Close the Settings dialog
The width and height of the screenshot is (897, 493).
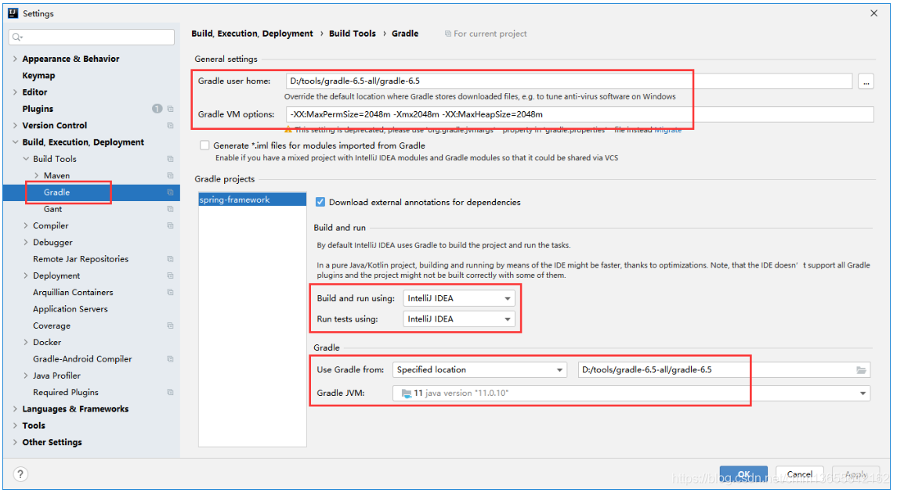click(873, 13)
